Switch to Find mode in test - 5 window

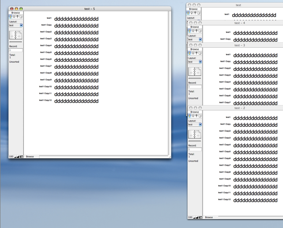(14, 17)
